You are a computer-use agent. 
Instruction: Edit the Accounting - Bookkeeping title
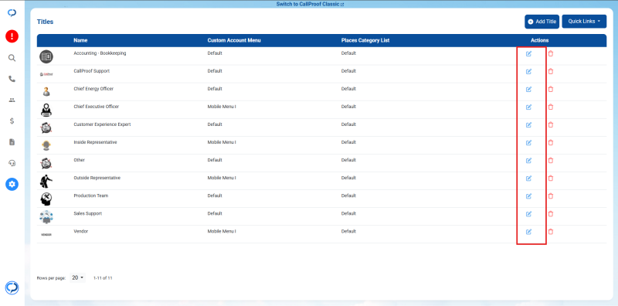(529, 53)
